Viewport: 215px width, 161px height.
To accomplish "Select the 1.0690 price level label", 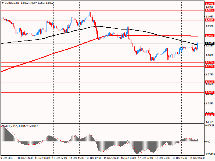I will point(210,82).
